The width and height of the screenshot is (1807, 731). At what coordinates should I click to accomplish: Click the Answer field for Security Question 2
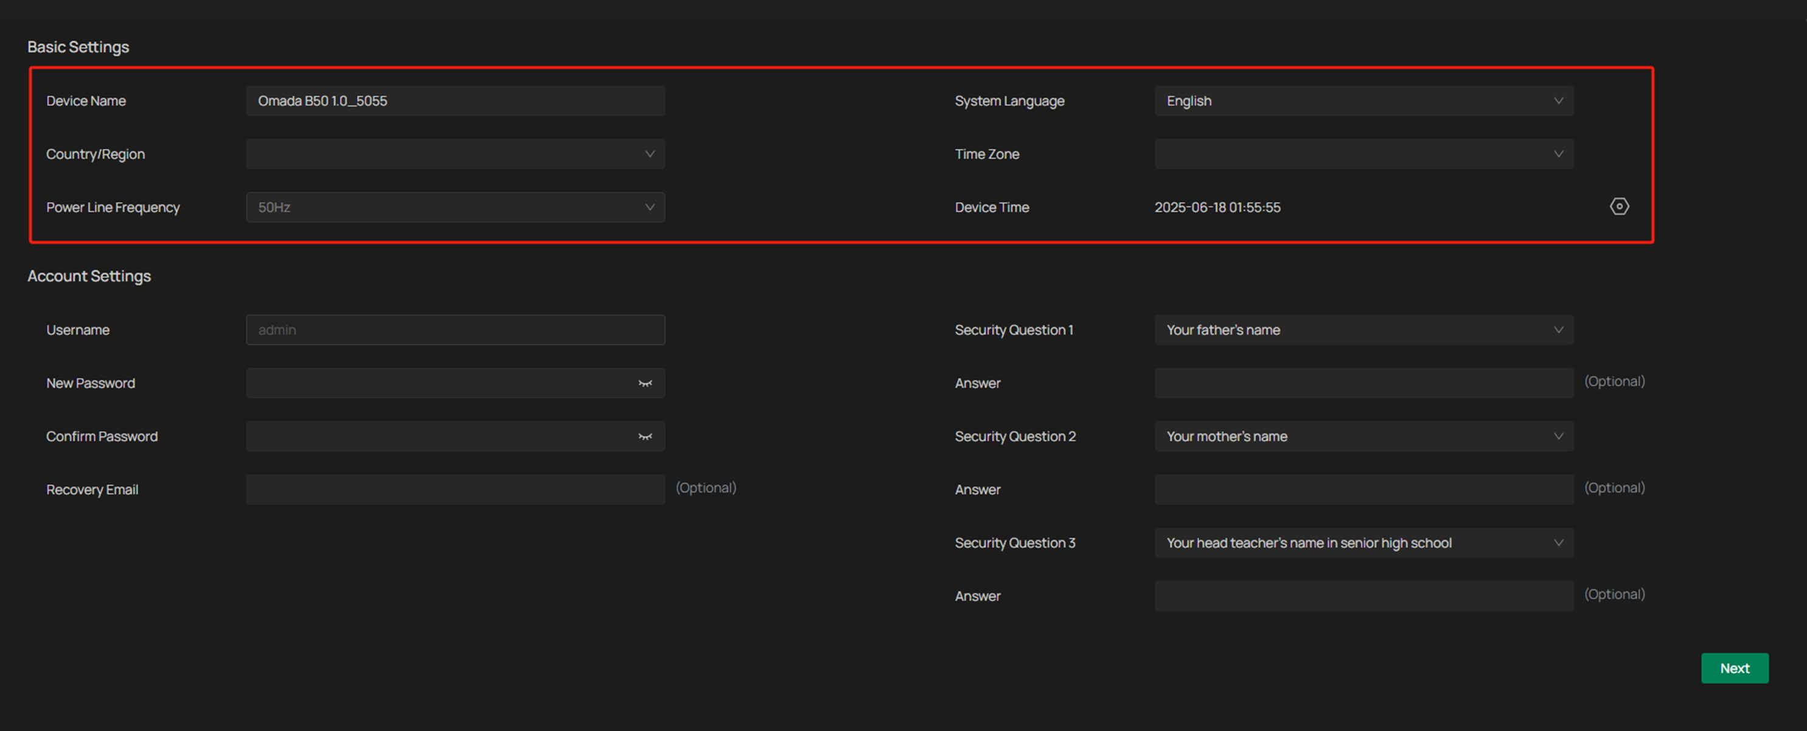pos(1363,490)
